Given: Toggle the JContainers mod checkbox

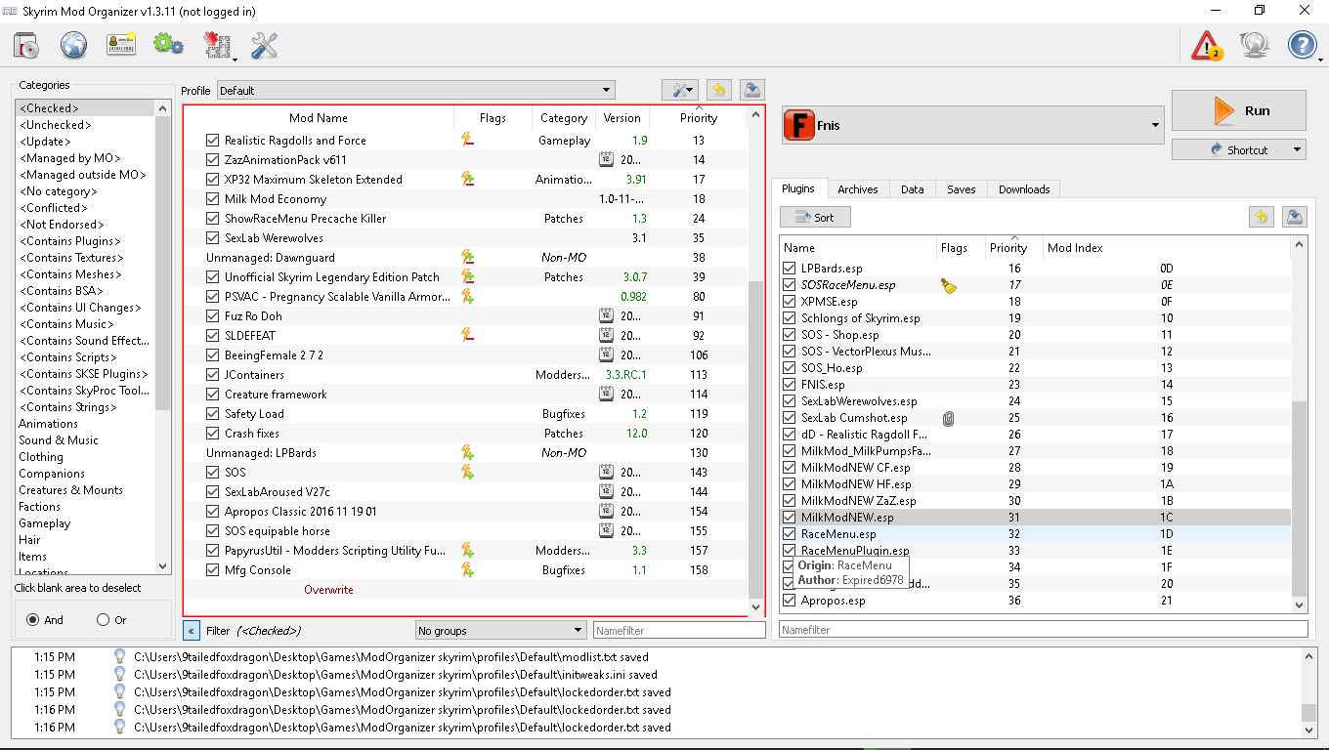Looking at the screenshot, I should (213, 375).
